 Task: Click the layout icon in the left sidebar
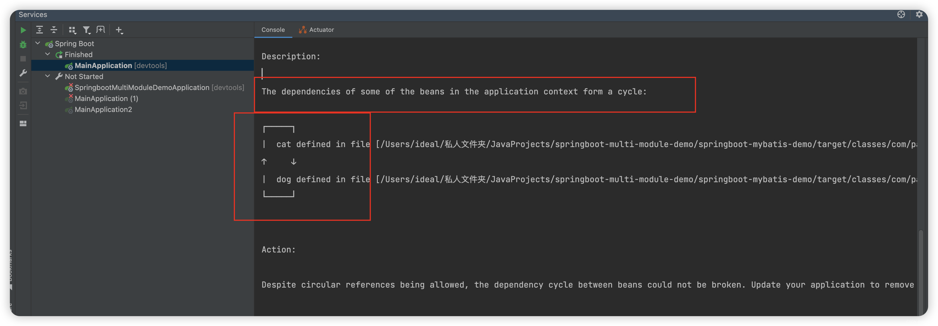[23, 124]
